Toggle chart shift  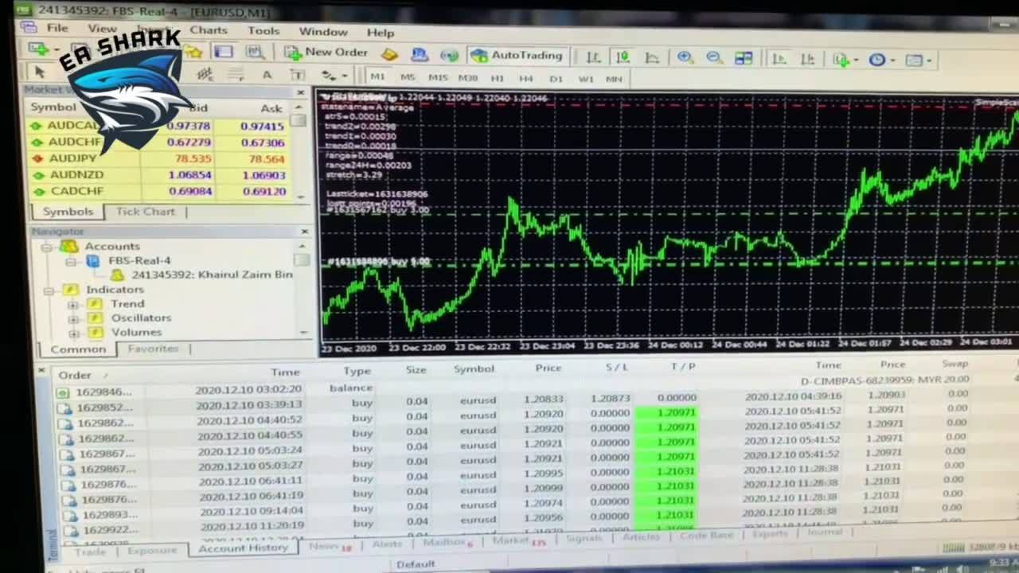(x=808, y=59)
